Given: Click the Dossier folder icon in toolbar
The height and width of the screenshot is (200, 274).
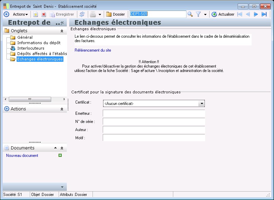Looking at the screenshot, I should pyautogui.click(x=109, y=14).
